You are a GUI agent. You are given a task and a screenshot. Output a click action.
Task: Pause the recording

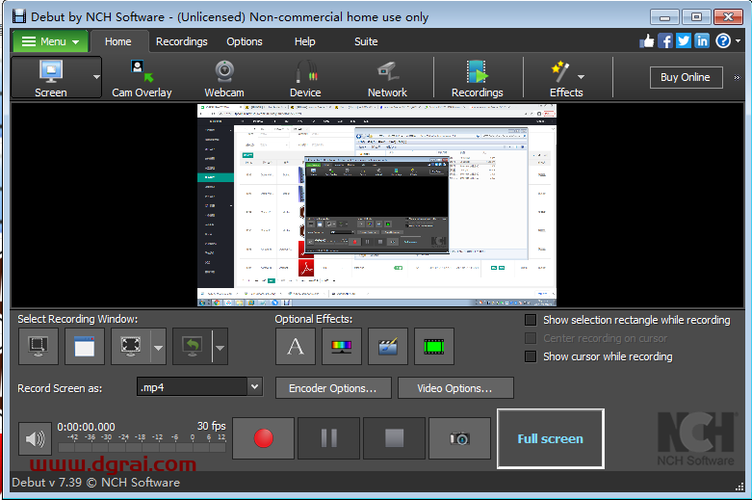[328, 438]
